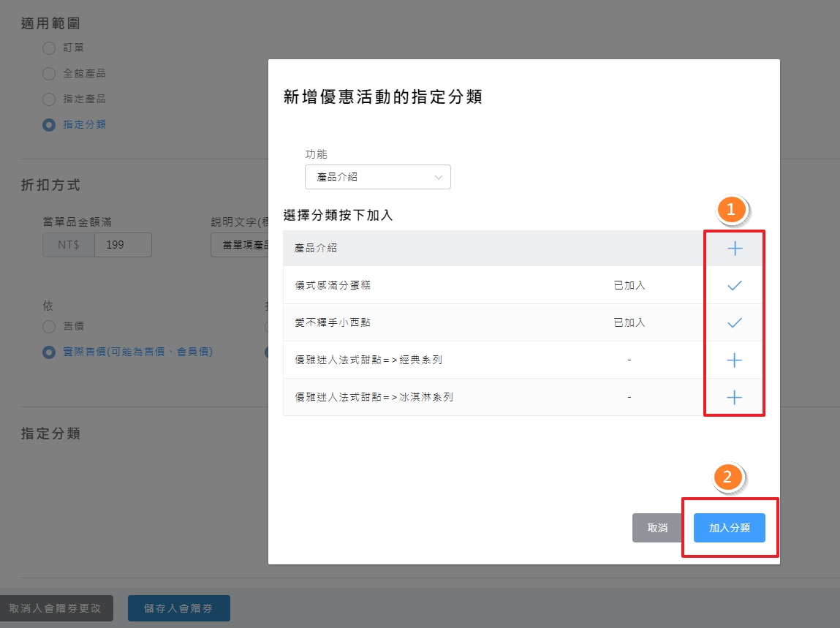The height and width of the screenshot is (628, 840).
Task: Select the 訂單 radio button
Action: (49, 48)
